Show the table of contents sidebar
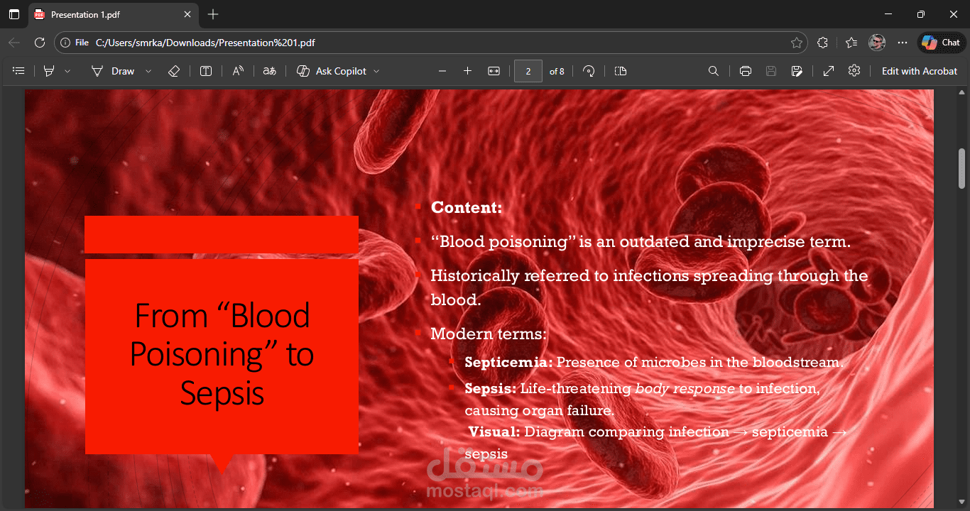This screenshot has width=970, height=511. (x=18, y=71)
